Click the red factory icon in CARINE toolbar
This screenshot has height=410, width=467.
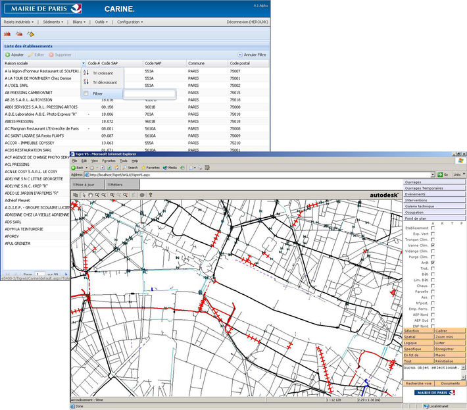[7, 34]
